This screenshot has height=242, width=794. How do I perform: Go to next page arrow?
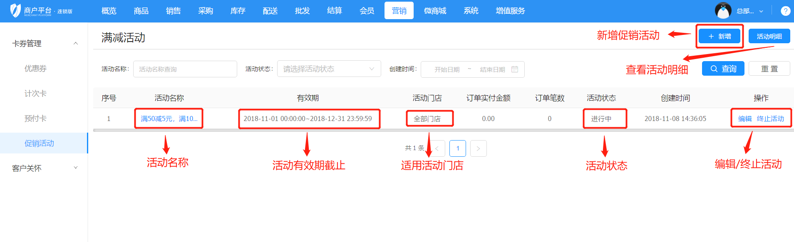point(478,148)
